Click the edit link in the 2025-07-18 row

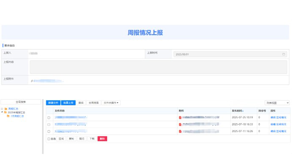click(x=273, y=124)
